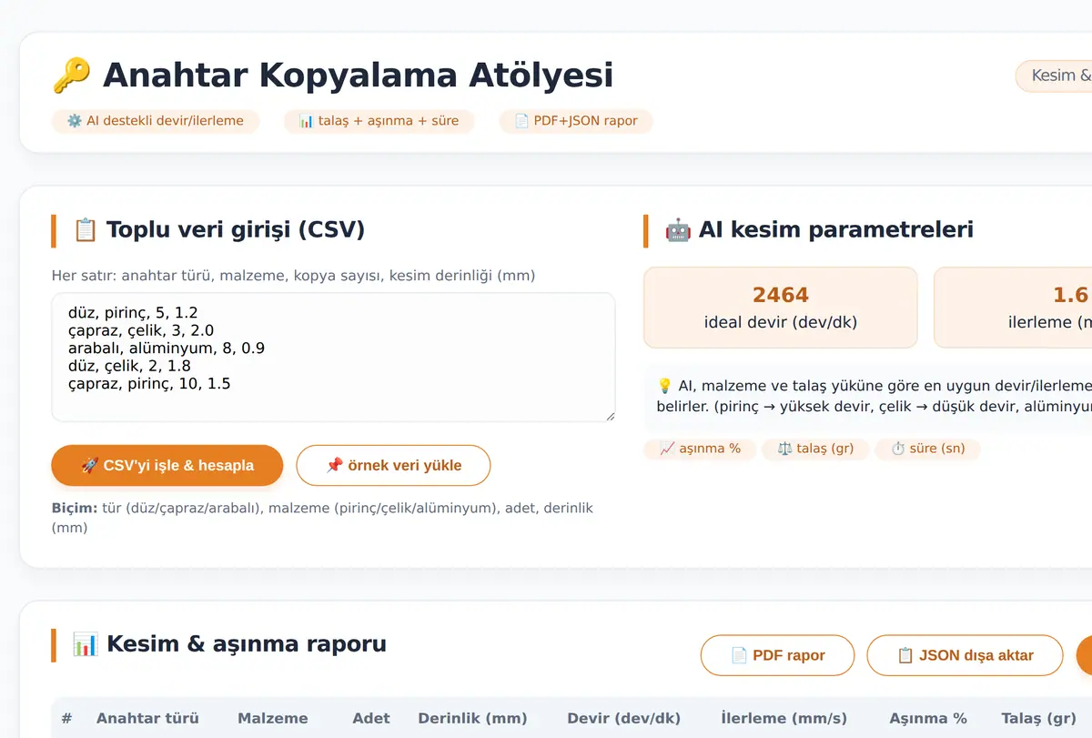Click the 'Anahtar Kopyalama Atölyesi' heading
Viewport: 1092px width, 738px height.
[x=358, y=76]
